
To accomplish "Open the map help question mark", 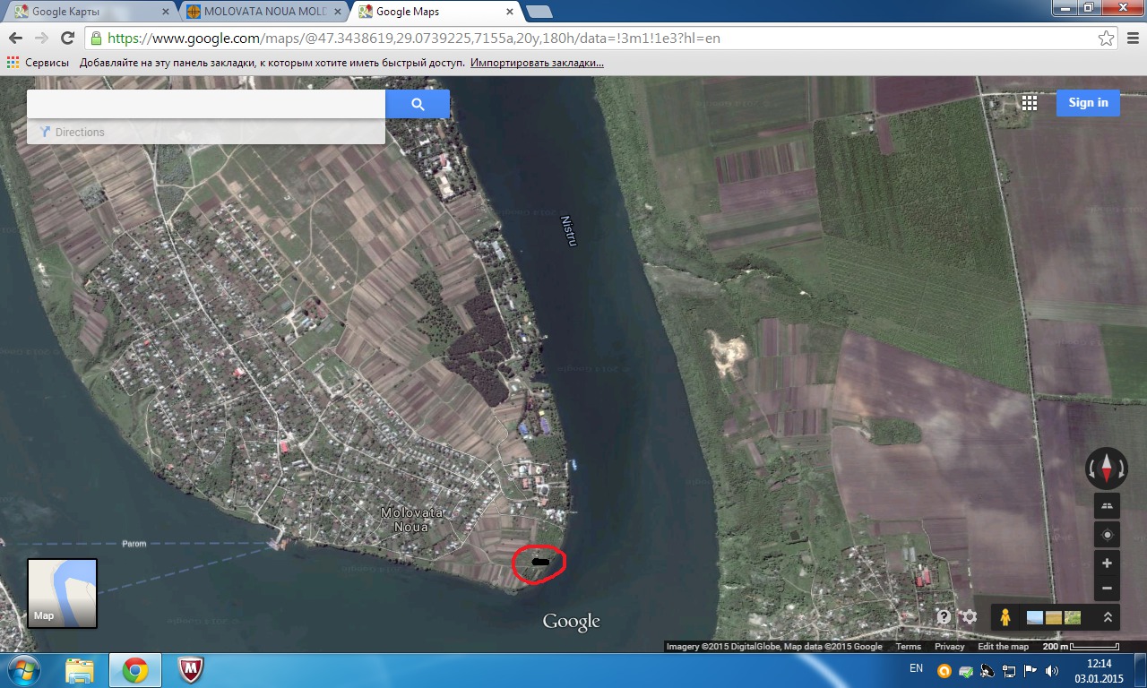I will click(944, 617).
